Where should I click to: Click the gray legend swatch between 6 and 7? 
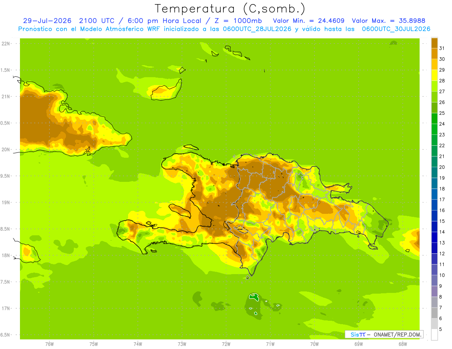point(434,313)
